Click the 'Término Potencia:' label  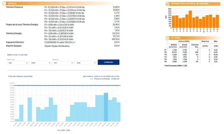point(14,7)
